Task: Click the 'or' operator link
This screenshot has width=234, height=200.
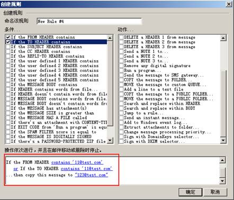Action: click(15, 169)
